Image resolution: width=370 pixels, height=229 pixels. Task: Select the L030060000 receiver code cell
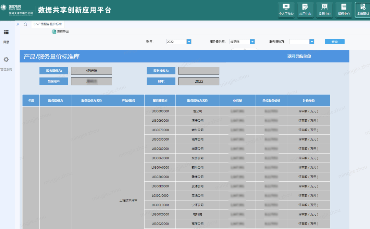click(160, 158)
